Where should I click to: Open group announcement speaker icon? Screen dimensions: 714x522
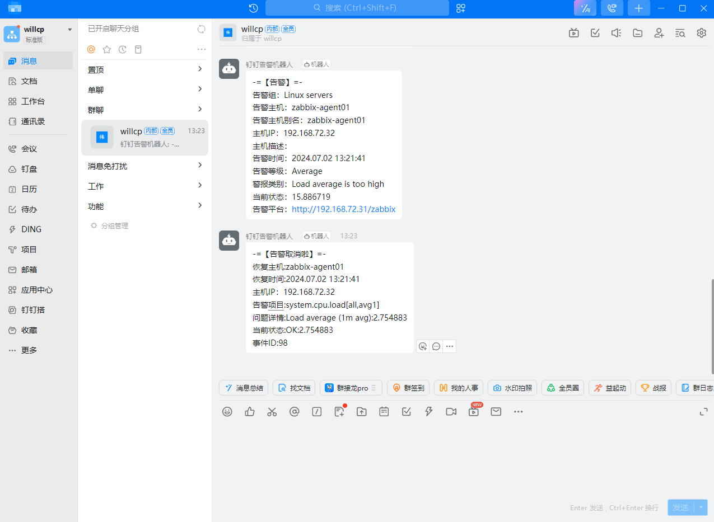[x=617, y=33]
